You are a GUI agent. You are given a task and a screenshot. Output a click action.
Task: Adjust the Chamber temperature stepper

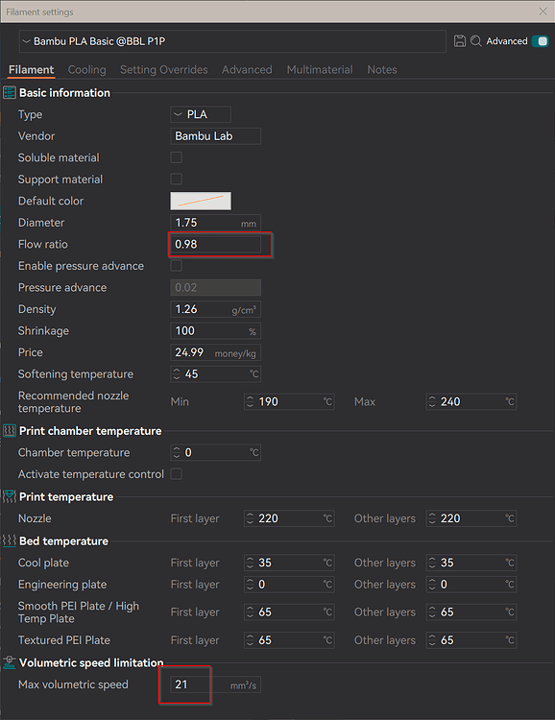click(177, 453)
